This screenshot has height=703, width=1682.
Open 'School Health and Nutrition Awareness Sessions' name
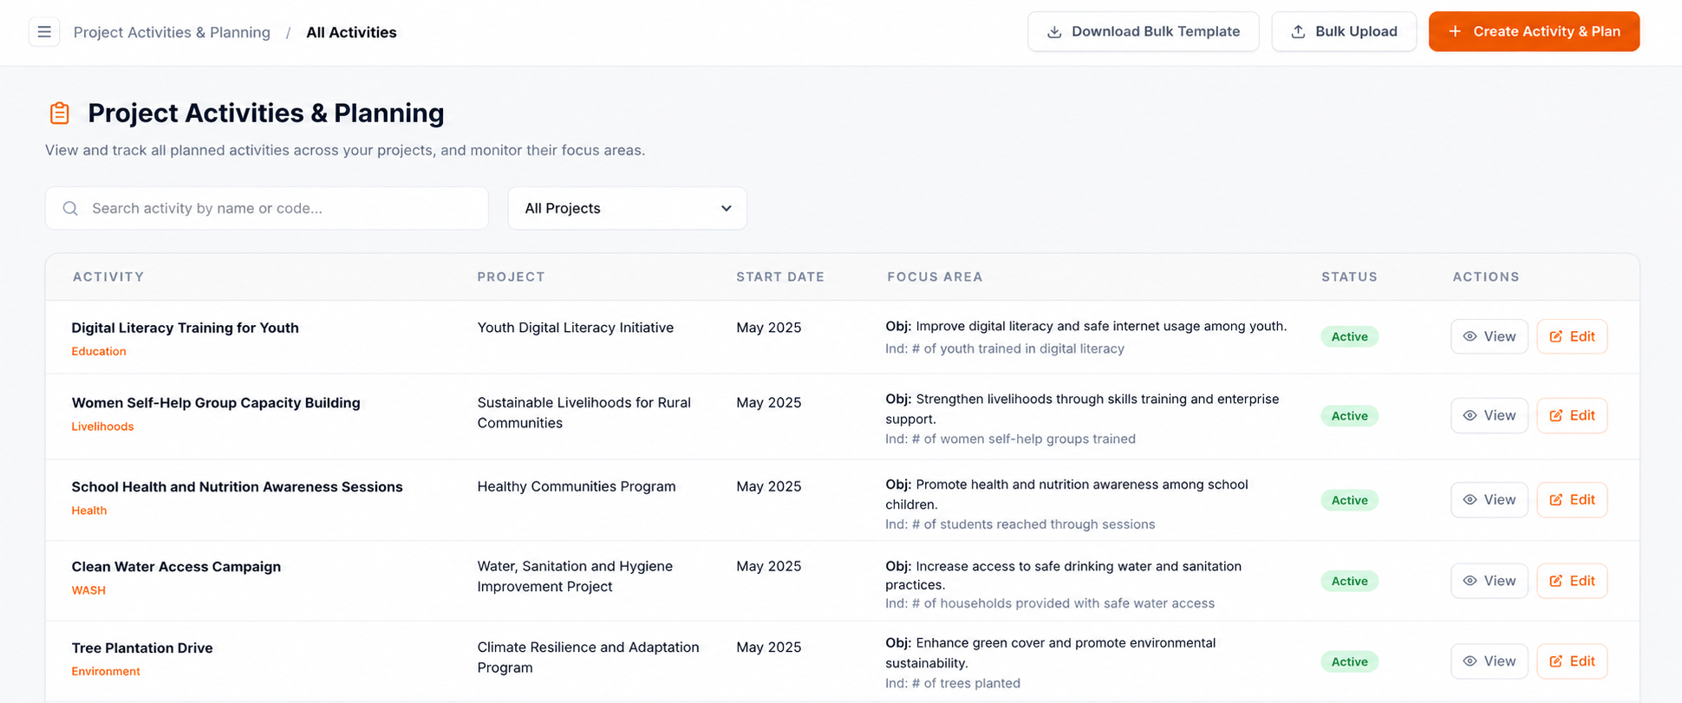[237, 486]
